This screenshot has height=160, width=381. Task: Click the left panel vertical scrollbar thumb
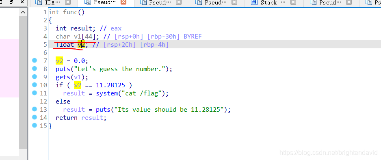click(x=23, y=82)
